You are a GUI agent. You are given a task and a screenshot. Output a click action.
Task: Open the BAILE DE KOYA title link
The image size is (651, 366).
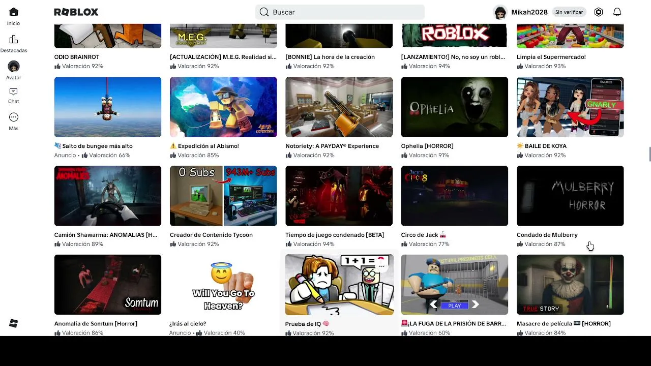pyautogui.click(x=542, y=146)
